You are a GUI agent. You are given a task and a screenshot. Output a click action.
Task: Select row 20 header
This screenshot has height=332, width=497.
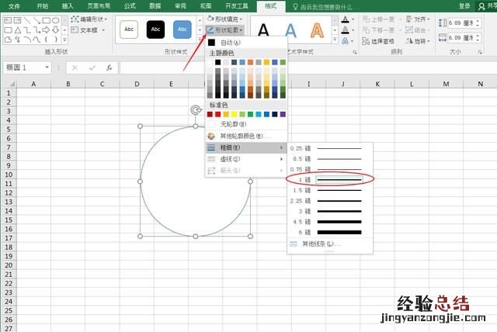[x=9, y=265]
